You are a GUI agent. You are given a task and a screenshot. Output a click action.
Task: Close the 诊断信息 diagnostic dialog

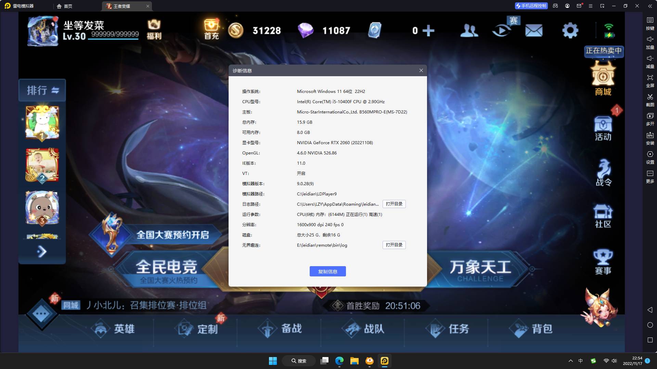[x=421, y=70]
